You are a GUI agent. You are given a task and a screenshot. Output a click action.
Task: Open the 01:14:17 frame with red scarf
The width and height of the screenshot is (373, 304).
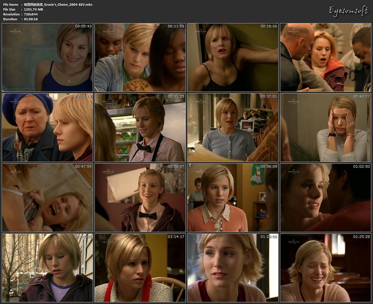pos(140,268)
